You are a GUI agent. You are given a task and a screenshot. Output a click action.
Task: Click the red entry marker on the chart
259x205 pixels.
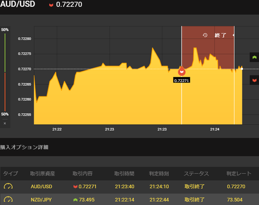tap(182, 71)
